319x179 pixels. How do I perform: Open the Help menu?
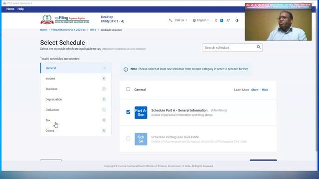point(20,9)
